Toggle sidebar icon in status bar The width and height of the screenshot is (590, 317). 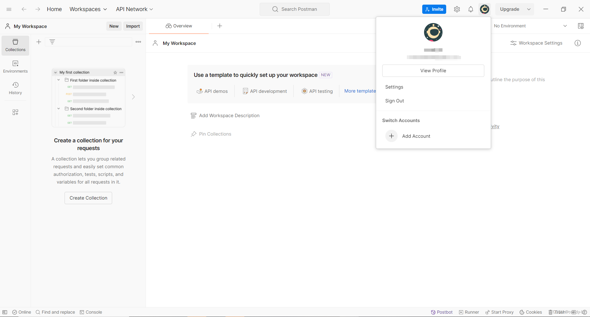point(5,312)
